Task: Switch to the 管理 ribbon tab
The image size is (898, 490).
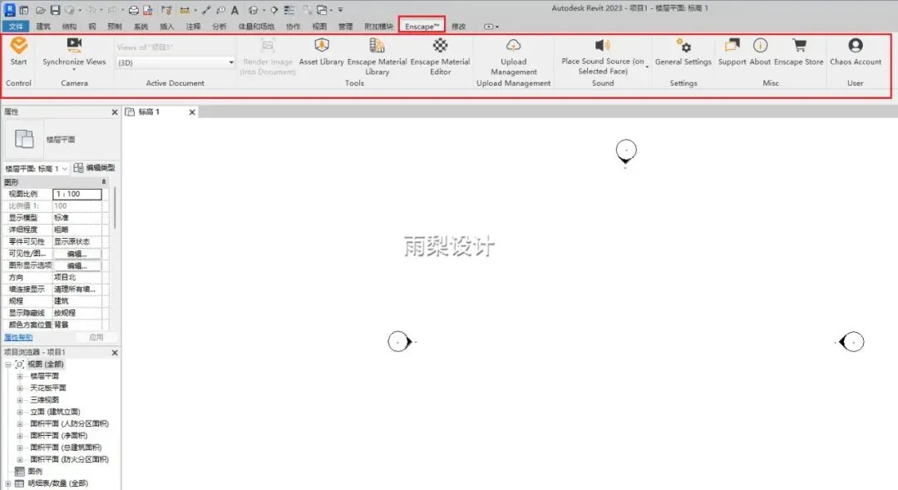Action: [x=345, y=27]
